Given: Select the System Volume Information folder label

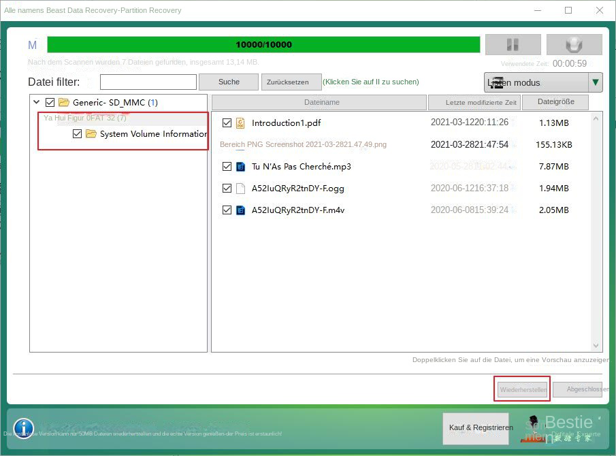Looking at the screenshot, I should tap(153, 134).
